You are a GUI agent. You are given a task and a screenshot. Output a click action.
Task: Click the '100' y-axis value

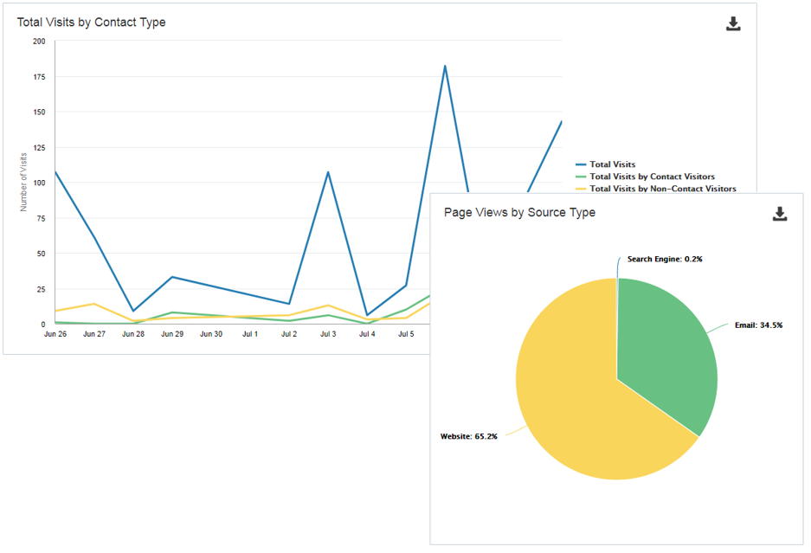point(39,183)
